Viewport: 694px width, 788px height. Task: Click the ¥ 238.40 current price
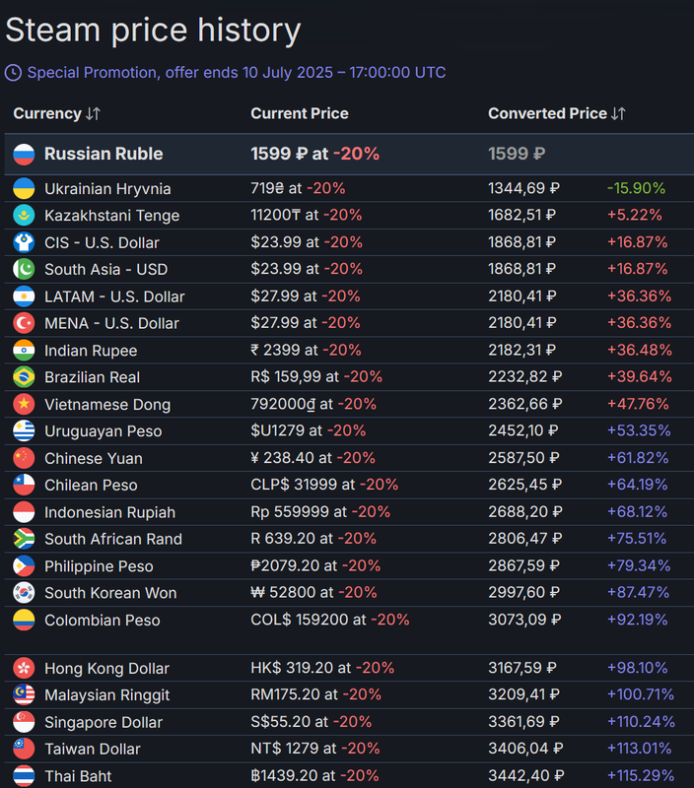click(312, 458)
